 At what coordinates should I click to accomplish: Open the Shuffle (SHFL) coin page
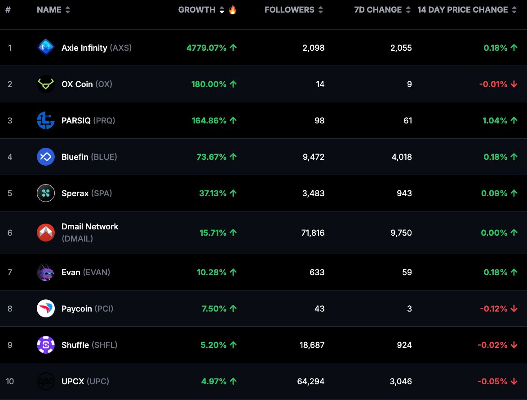[x=89, y=345]
